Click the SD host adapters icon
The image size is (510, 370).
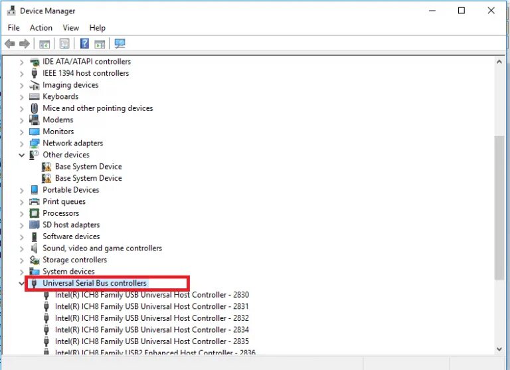34,225
